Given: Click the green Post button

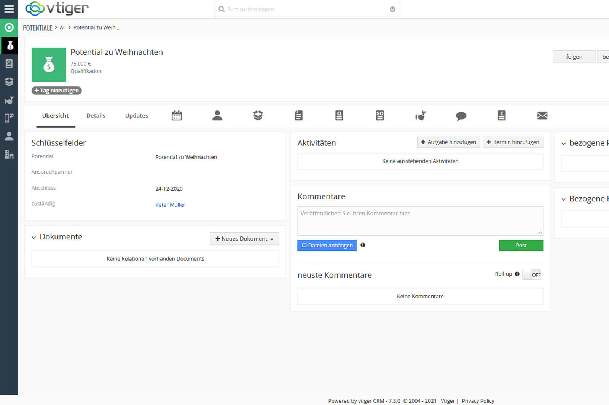Looking at the screenshot, I should [x=521, y=246].
